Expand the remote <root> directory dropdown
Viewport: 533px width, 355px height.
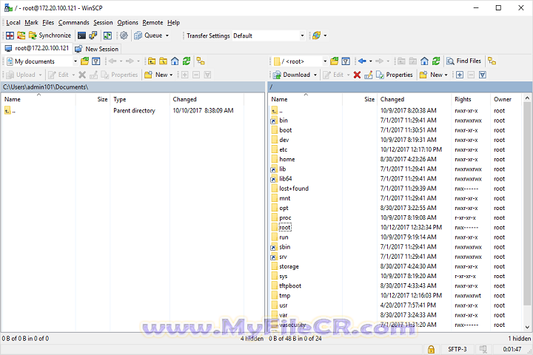pyautogui.click(x=325, y=61)
